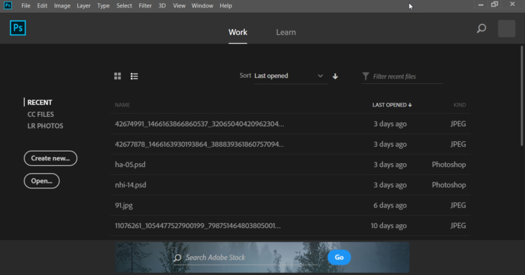The image size is (525, 275).
Task: Click the user profile avatar
Action: click(x=507, y=29)
